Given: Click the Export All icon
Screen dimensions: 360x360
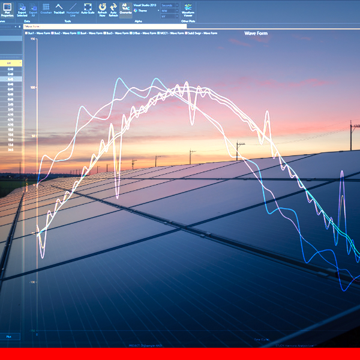Looking at the screenshot, I should tap(34, 8).
